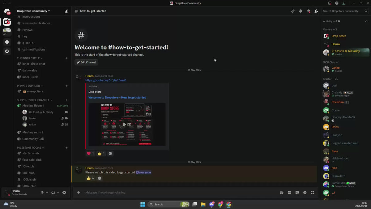Add channel to THE INNER CIRCLE category

[66, 58]
